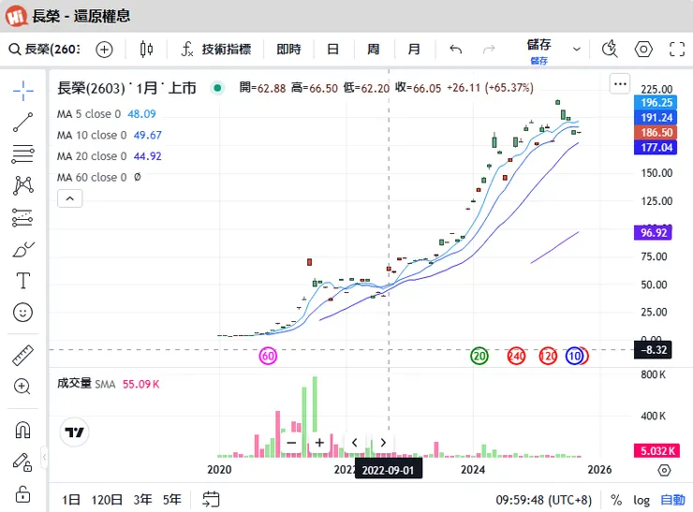Screen dimensions: 693x512
Task: Select the brush drawing tool
Action: [x=23, y=249]
